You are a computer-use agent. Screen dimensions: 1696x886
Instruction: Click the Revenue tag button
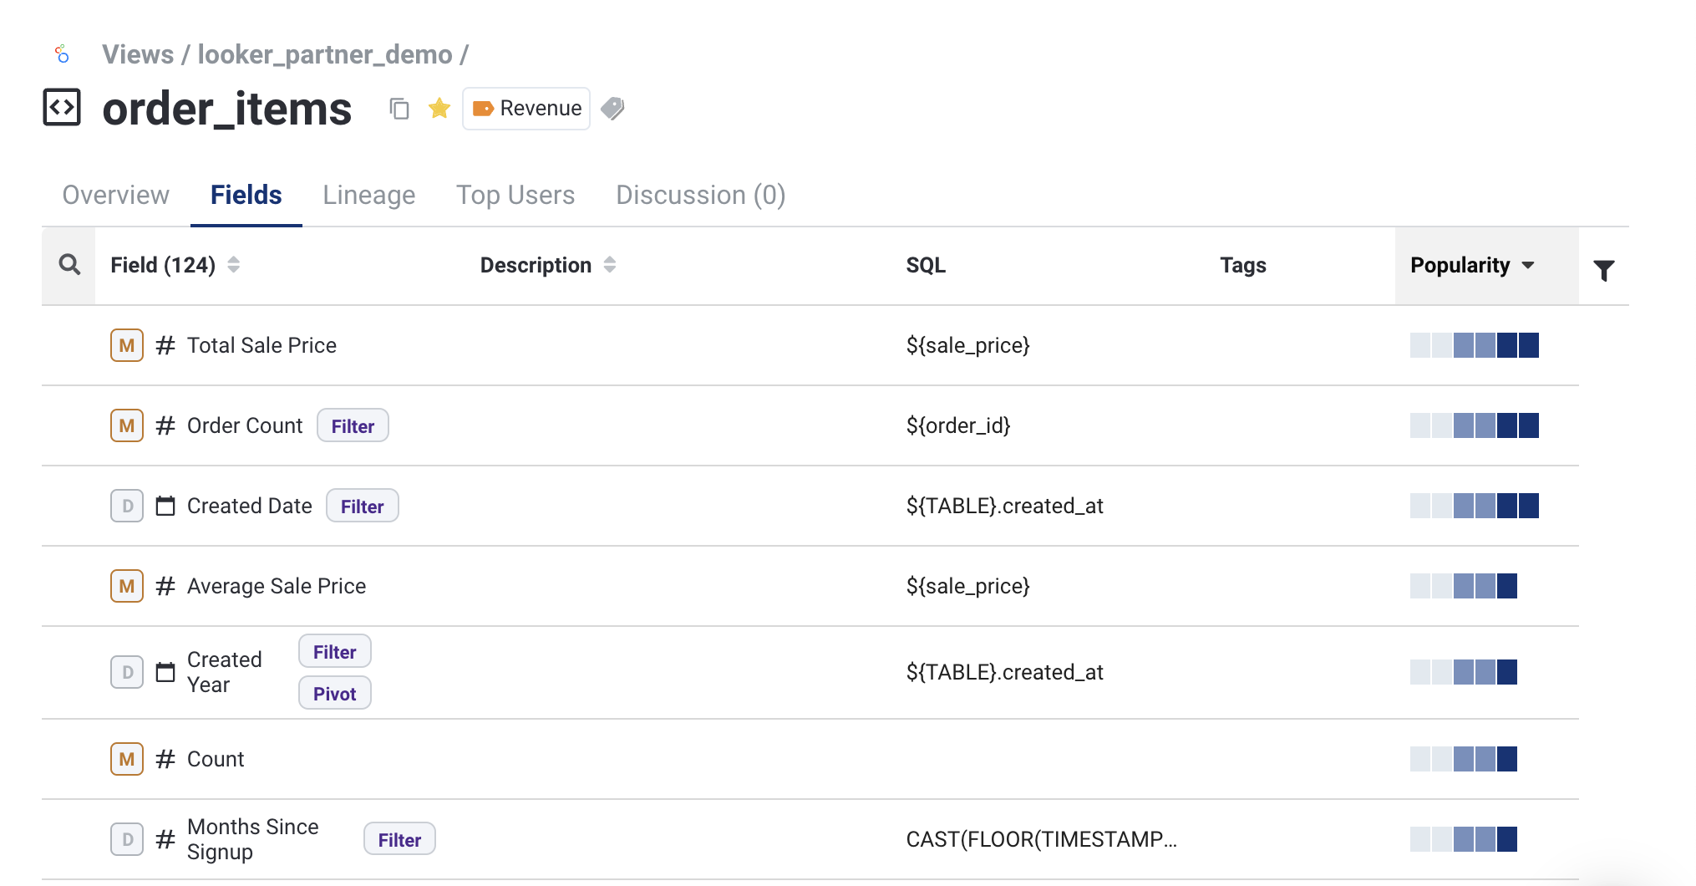click(x=526, y=109)
